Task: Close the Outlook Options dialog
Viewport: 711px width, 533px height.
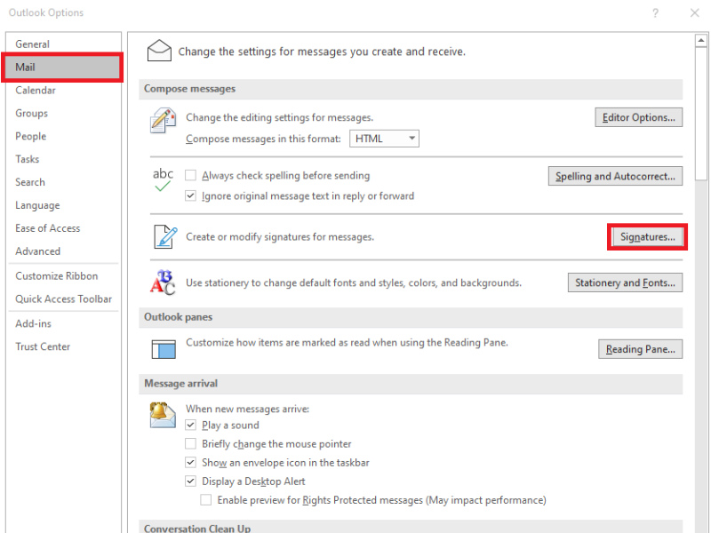Action: tap(694, 12)
